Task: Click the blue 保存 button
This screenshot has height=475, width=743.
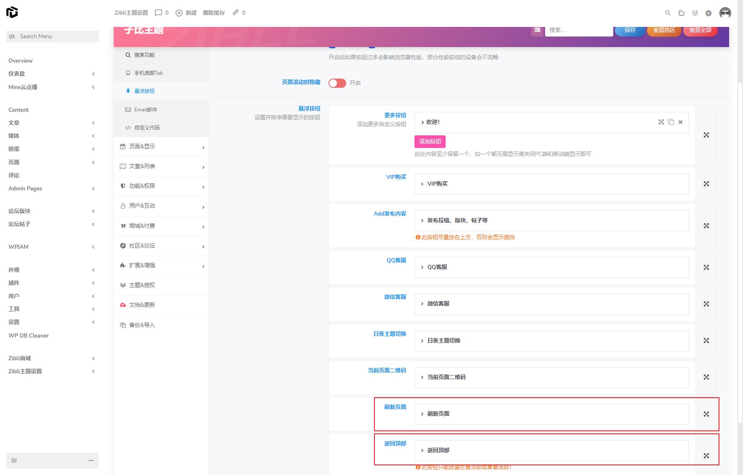Action: pyautogui.click(x=630, y=30)
